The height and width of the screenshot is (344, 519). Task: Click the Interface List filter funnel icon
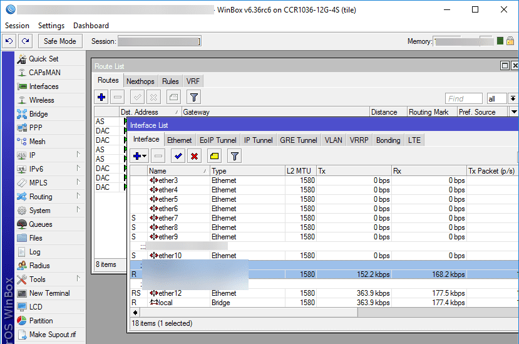tap(234, 156)
